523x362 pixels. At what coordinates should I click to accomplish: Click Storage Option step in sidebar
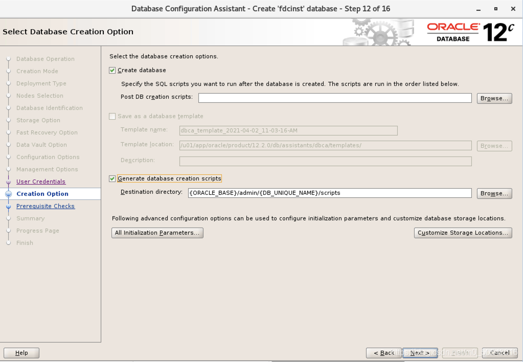click(38, 120)
